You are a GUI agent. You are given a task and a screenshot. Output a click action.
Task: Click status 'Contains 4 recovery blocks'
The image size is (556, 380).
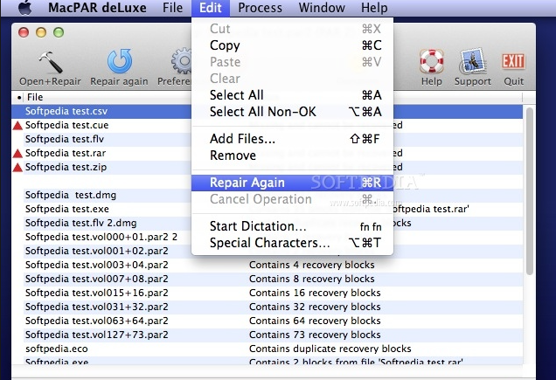click(312, 265)
